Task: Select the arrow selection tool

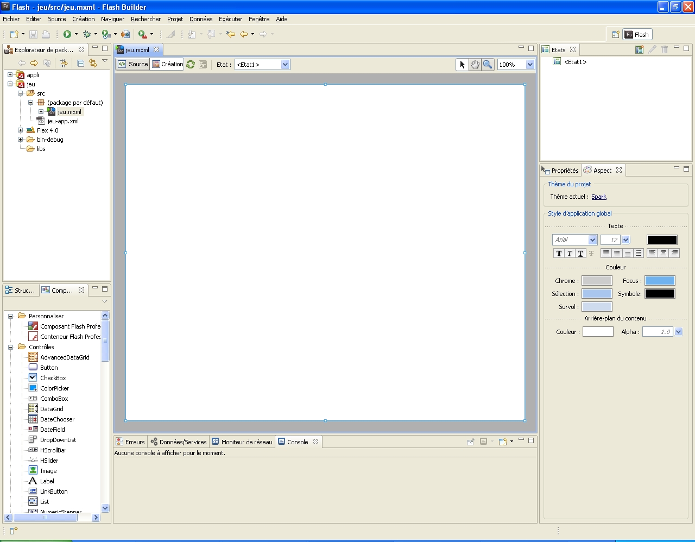Action: 463,65
